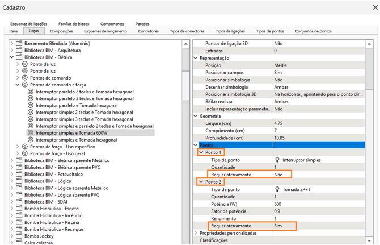Click the icon for Interruptor simples e Tomada 600W
Image resolution: width=380 pixels, height=245 pixels.
31,133
